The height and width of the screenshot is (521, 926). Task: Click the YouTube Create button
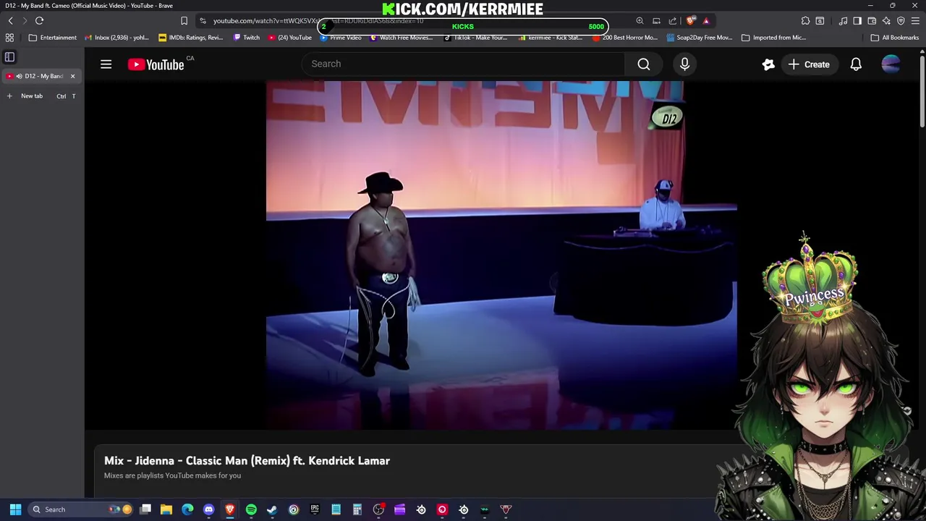(809, 64)
